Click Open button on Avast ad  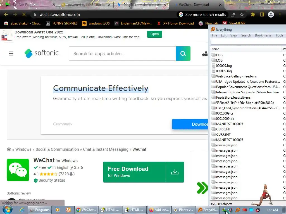pyautogui.click(x=154, y=34)
